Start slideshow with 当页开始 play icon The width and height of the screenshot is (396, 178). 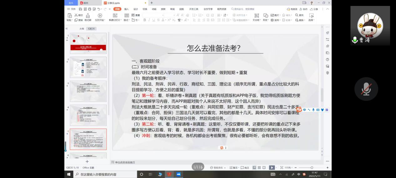click(100, 16)
